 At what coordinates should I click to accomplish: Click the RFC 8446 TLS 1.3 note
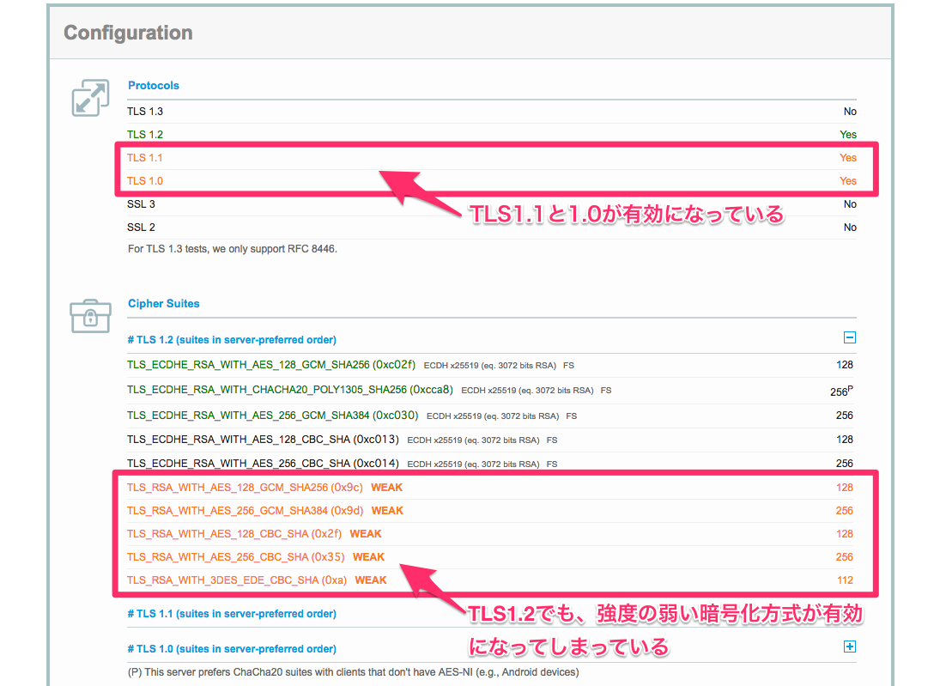tap(233, 249)
